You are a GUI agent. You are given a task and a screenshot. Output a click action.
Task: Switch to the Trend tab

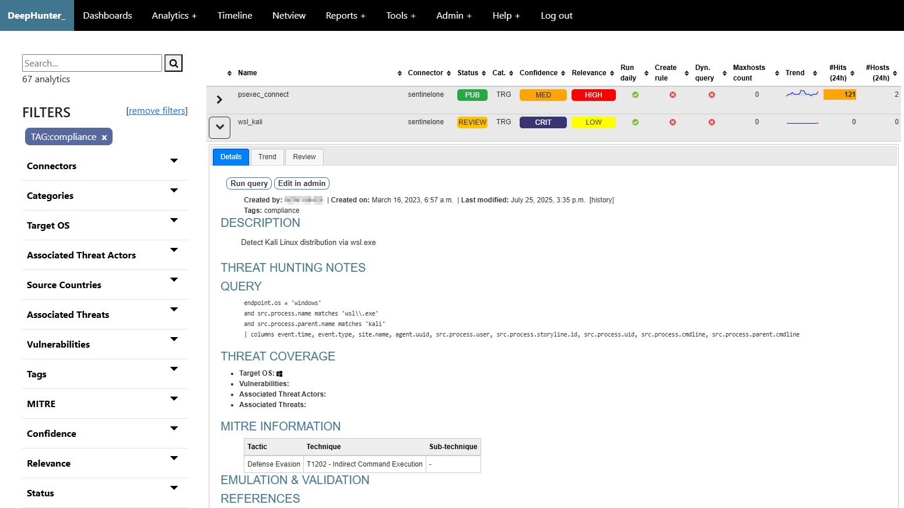pyautogui.click(x=267, y=157)
